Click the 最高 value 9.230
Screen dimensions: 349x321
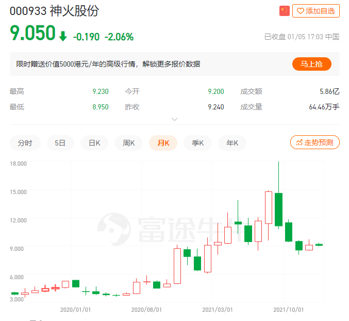(x=101, y=91)
